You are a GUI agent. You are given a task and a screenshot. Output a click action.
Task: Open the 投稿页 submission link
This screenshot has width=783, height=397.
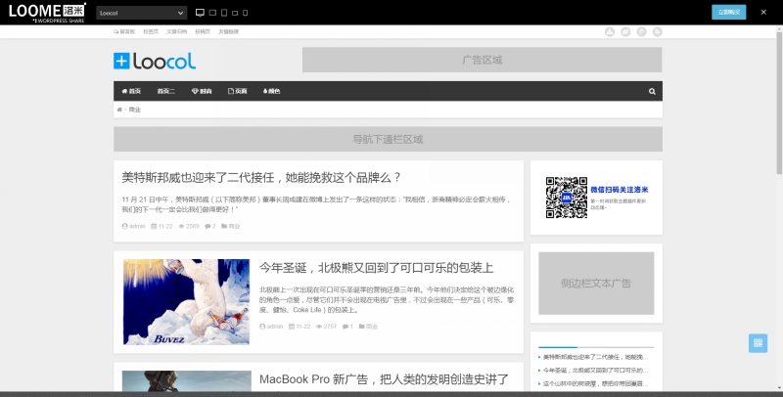(203, 31)
